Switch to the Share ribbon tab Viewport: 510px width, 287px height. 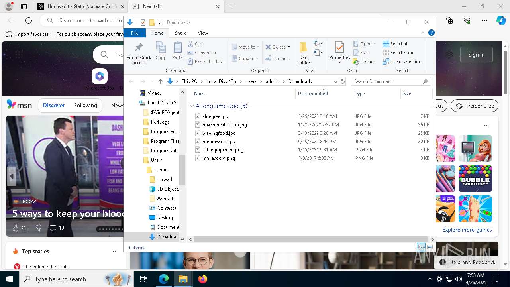180,33
